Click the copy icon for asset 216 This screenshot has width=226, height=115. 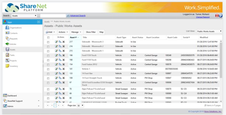click(60, 46)
